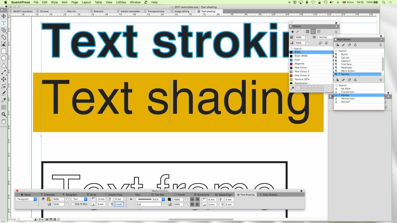Image resolution: width=397 pixels, height=223 pixels.
Task: Click the 0 pt frame width field
Action: click(150, 204)
